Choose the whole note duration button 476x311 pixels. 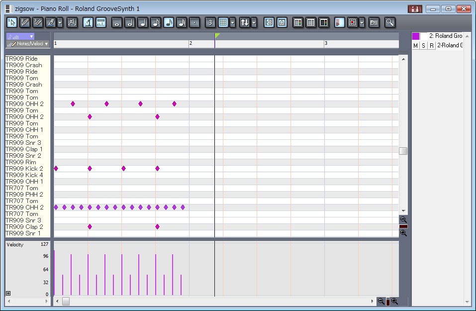coord(117,22)
